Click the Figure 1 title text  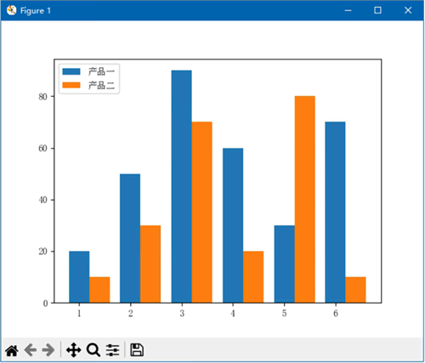point(36,11)
